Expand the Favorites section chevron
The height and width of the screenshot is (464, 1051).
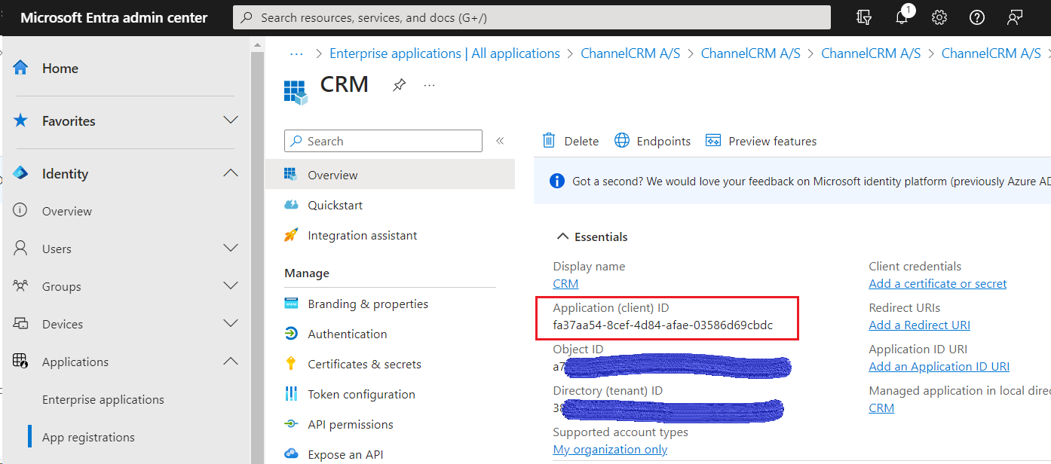pyautogui.click(x=231, y=121)
